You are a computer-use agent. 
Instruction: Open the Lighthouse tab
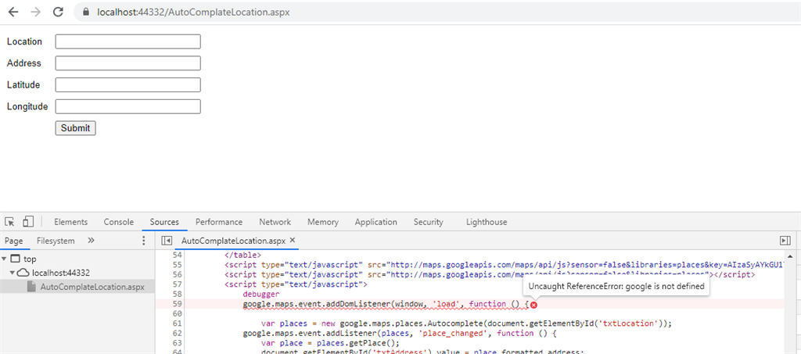(x=487, y=222)
